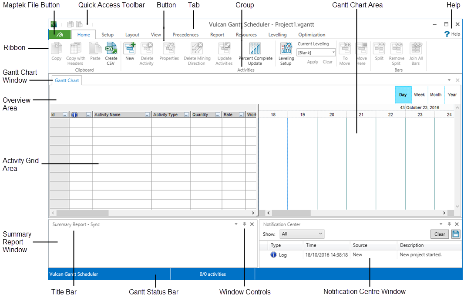464x297 pixels.
Task: Click the Maptek File button
Action: [x=60, y=35]
